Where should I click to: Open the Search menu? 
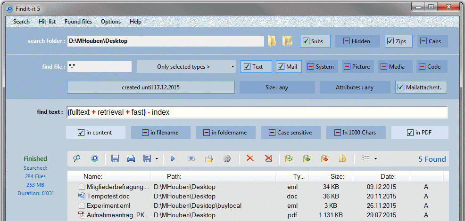click(21, 22)
